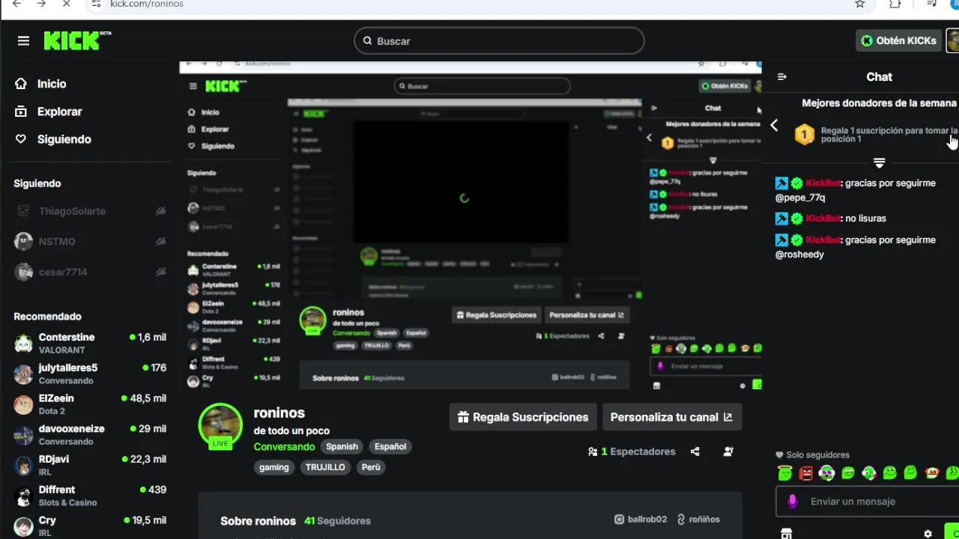Click the full-size Obtén KICKs button
This screenshot has height=539, width=959.
tap(898, 40)
